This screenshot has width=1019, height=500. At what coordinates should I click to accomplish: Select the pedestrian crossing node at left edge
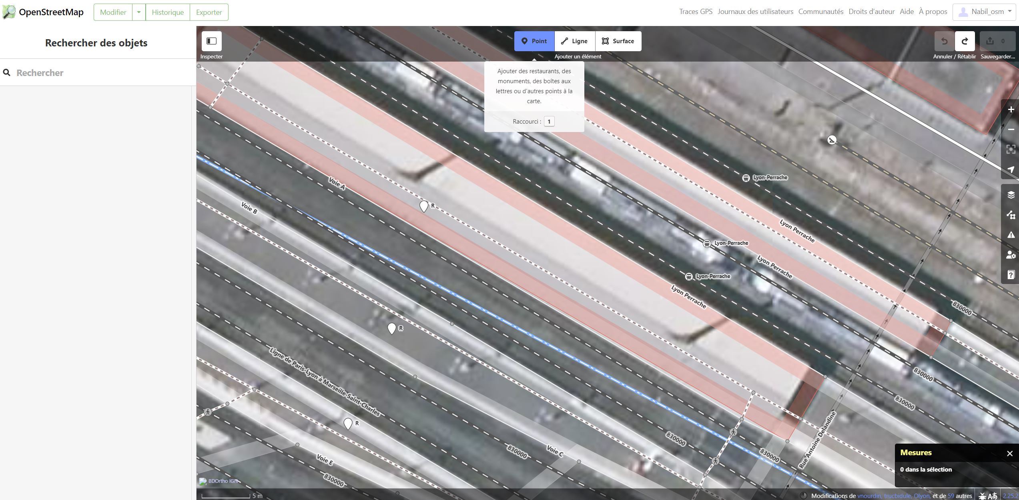tap(207, 412)
